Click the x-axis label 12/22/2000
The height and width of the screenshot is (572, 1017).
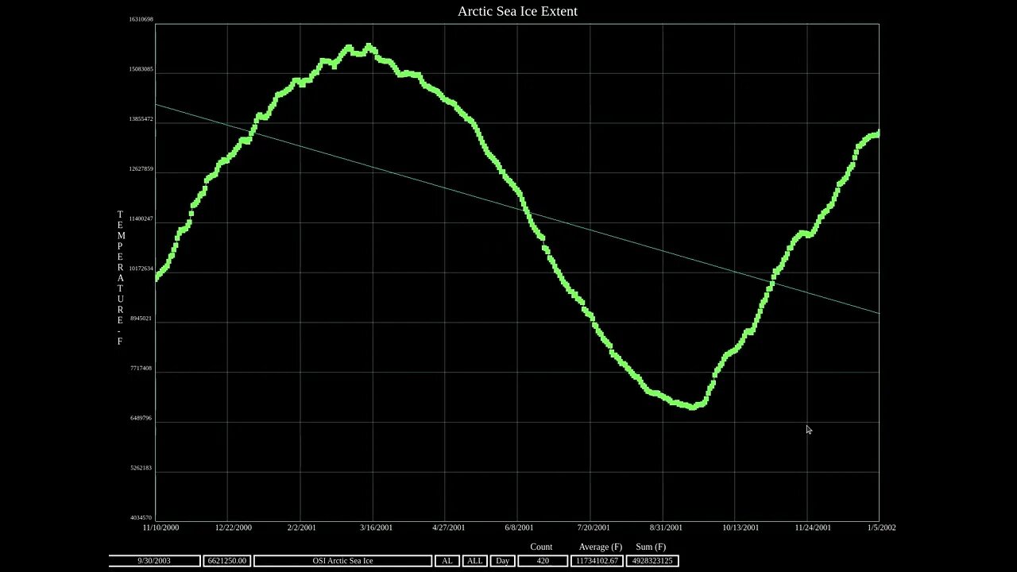tap(234, 528)
